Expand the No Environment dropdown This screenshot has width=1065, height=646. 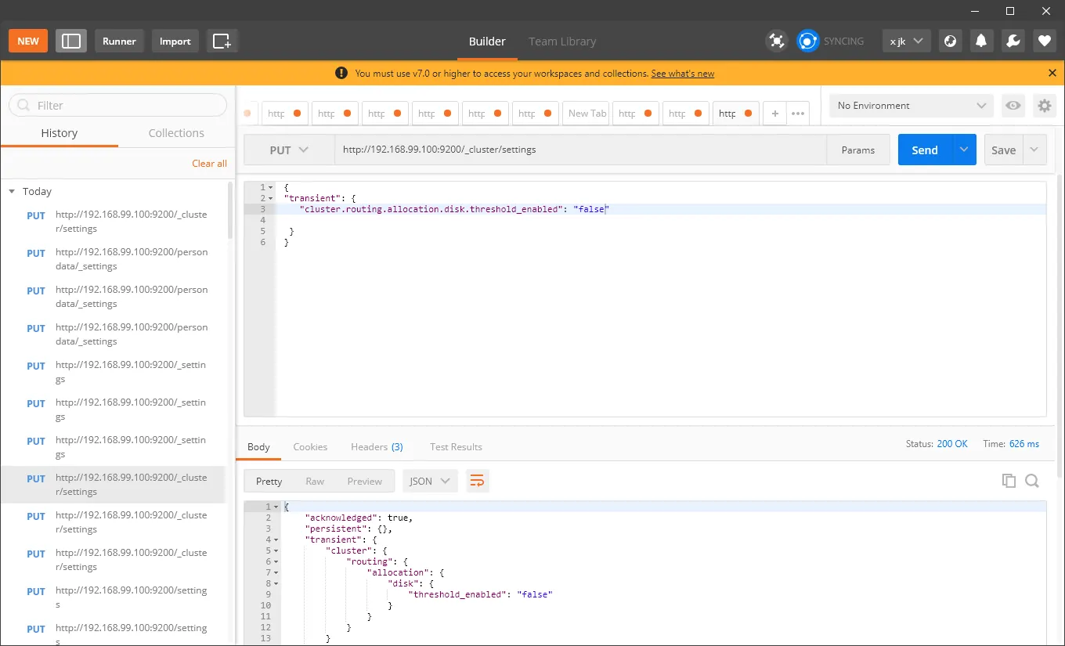pyautogui.click(x=912, y=106)
